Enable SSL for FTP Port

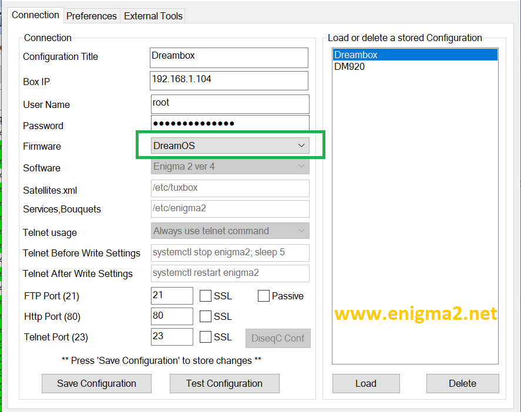(x=206, y=296)
